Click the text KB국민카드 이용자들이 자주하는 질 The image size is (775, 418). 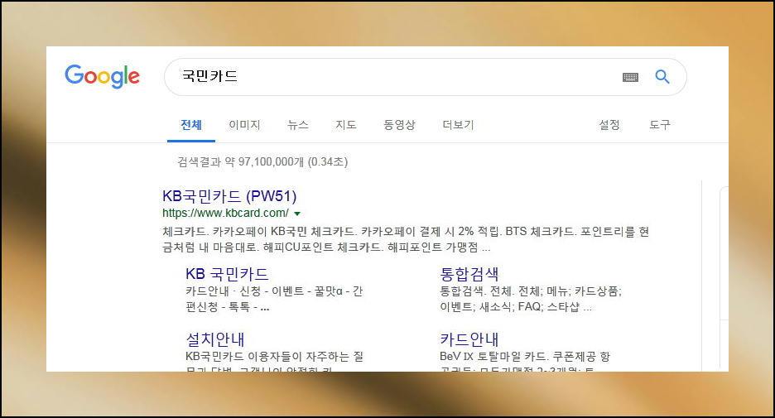click(x=274, y=356)
